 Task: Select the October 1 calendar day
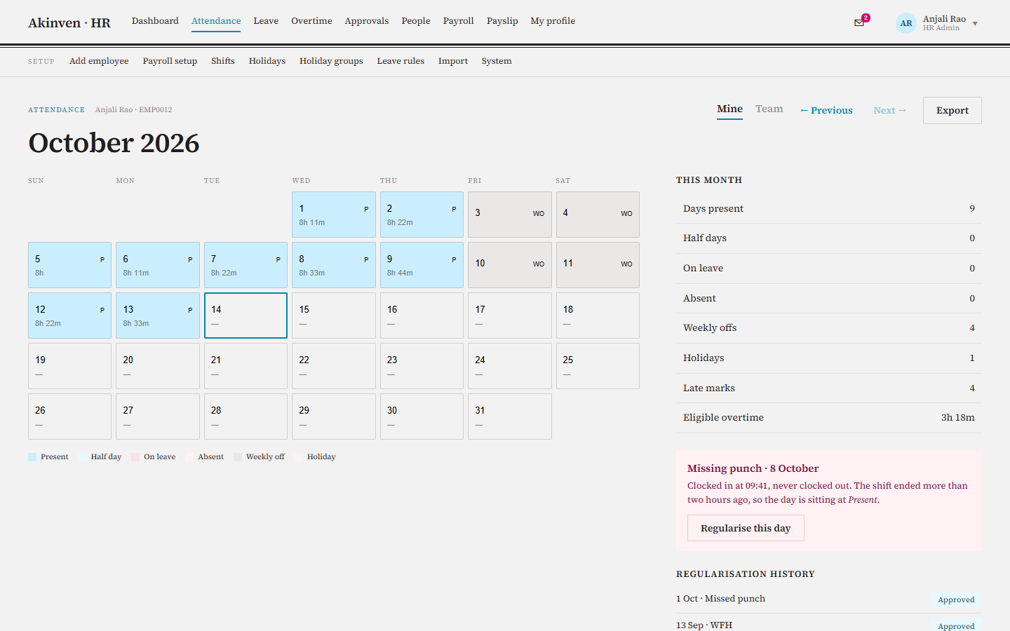click(334, 215)
